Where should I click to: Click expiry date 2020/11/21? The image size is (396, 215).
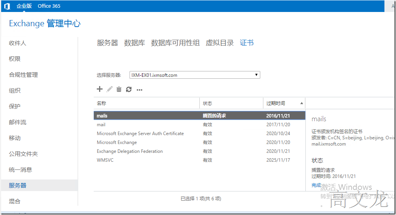[x=278, y=151]
